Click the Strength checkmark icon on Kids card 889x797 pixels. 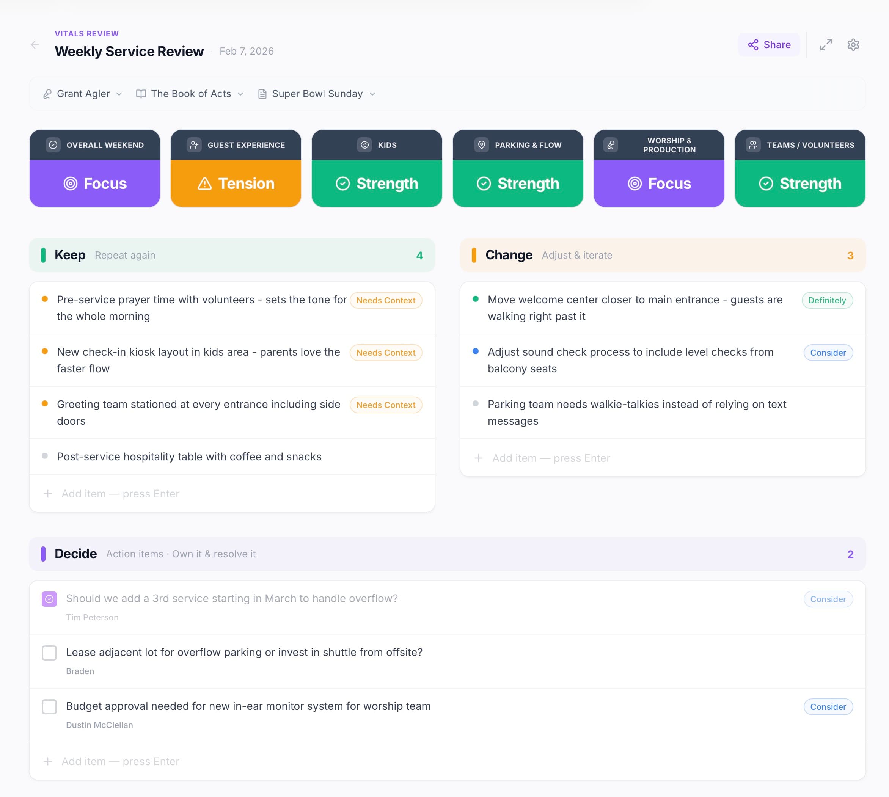343,184
